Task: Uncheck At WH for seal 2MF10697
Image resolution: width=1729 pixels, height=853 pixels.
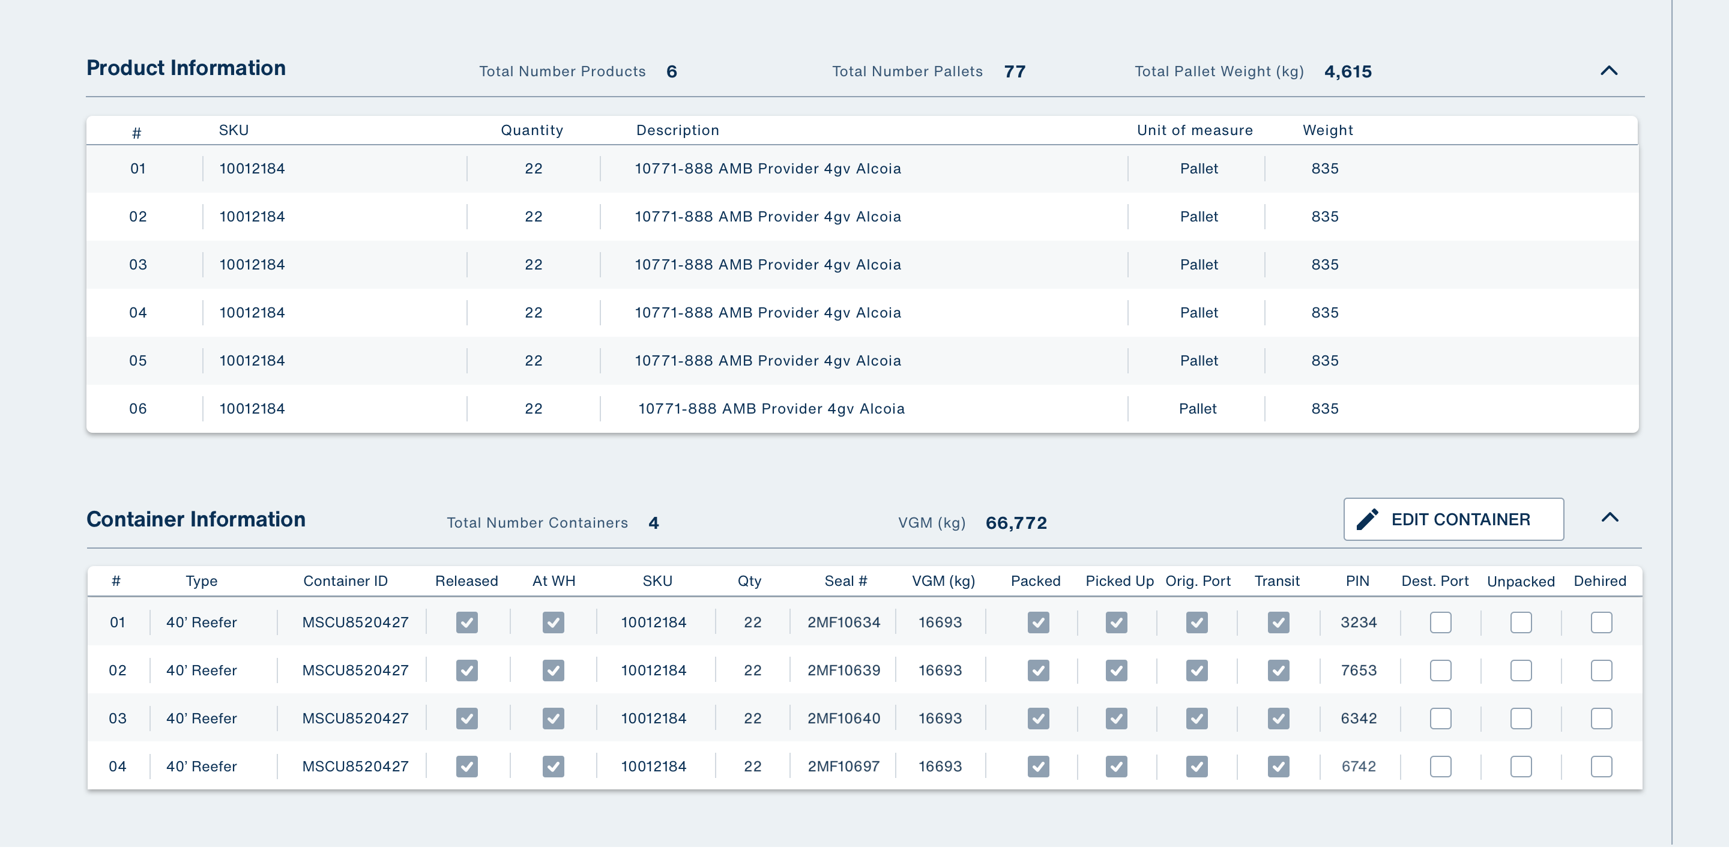Action: point(553,766)
